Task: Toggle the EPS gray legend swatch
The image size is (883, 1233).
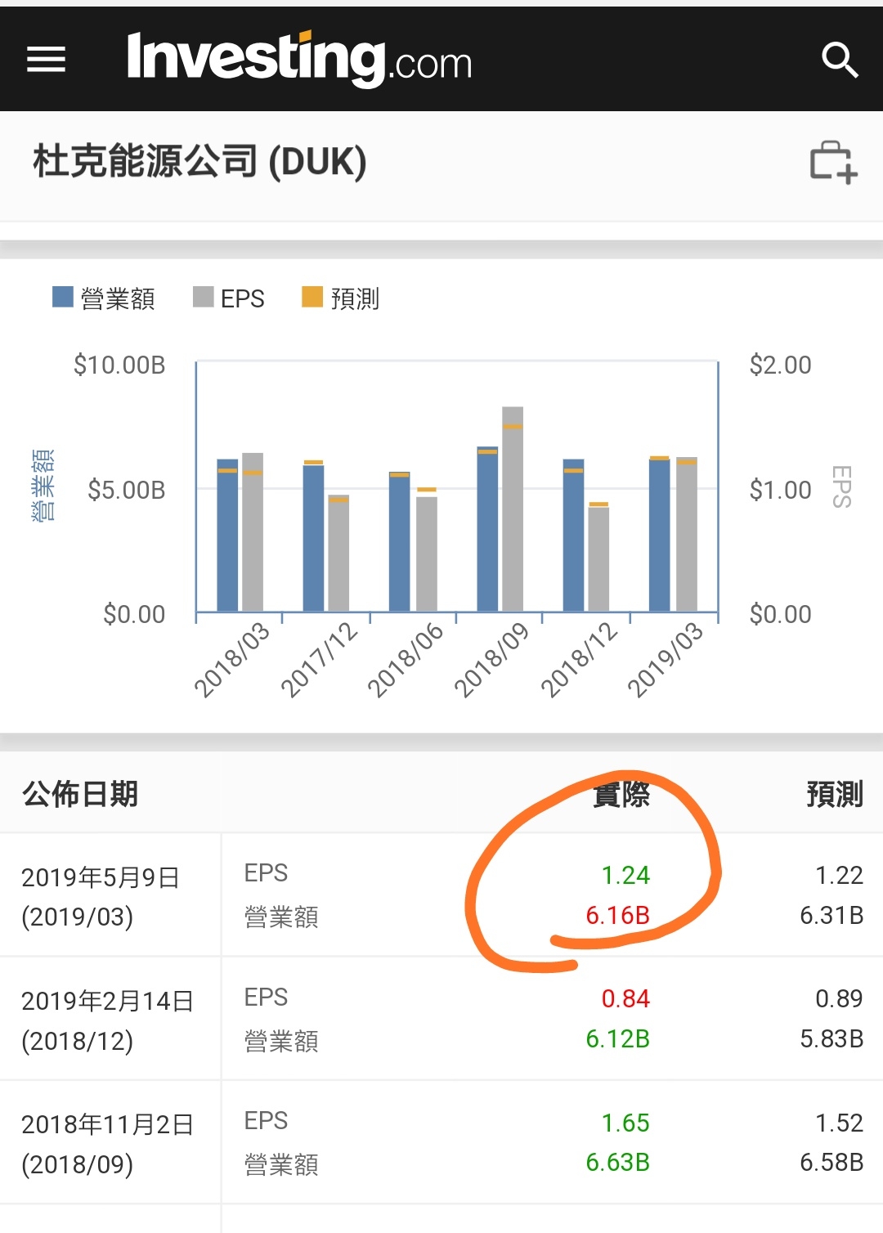Action: pyautogui.click(x=204, y=297)
